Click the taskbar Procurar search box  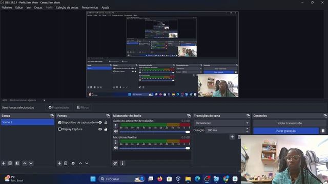121,179
